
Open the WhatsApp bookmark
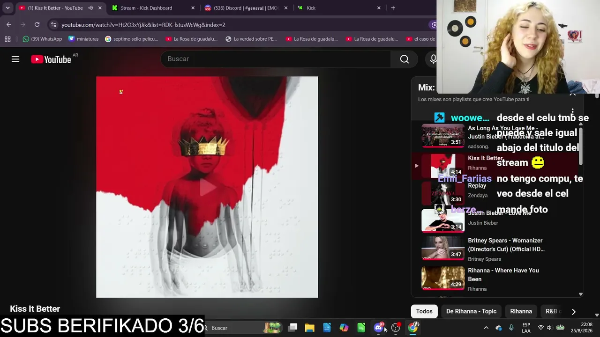pos(42,39)
